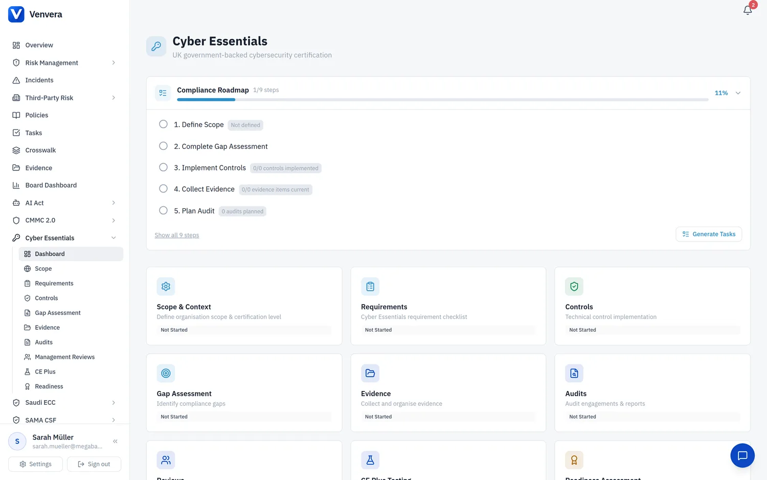Toggle the Complete Gap Assessment step circle

pyautogui.click(x=163, y=146)
